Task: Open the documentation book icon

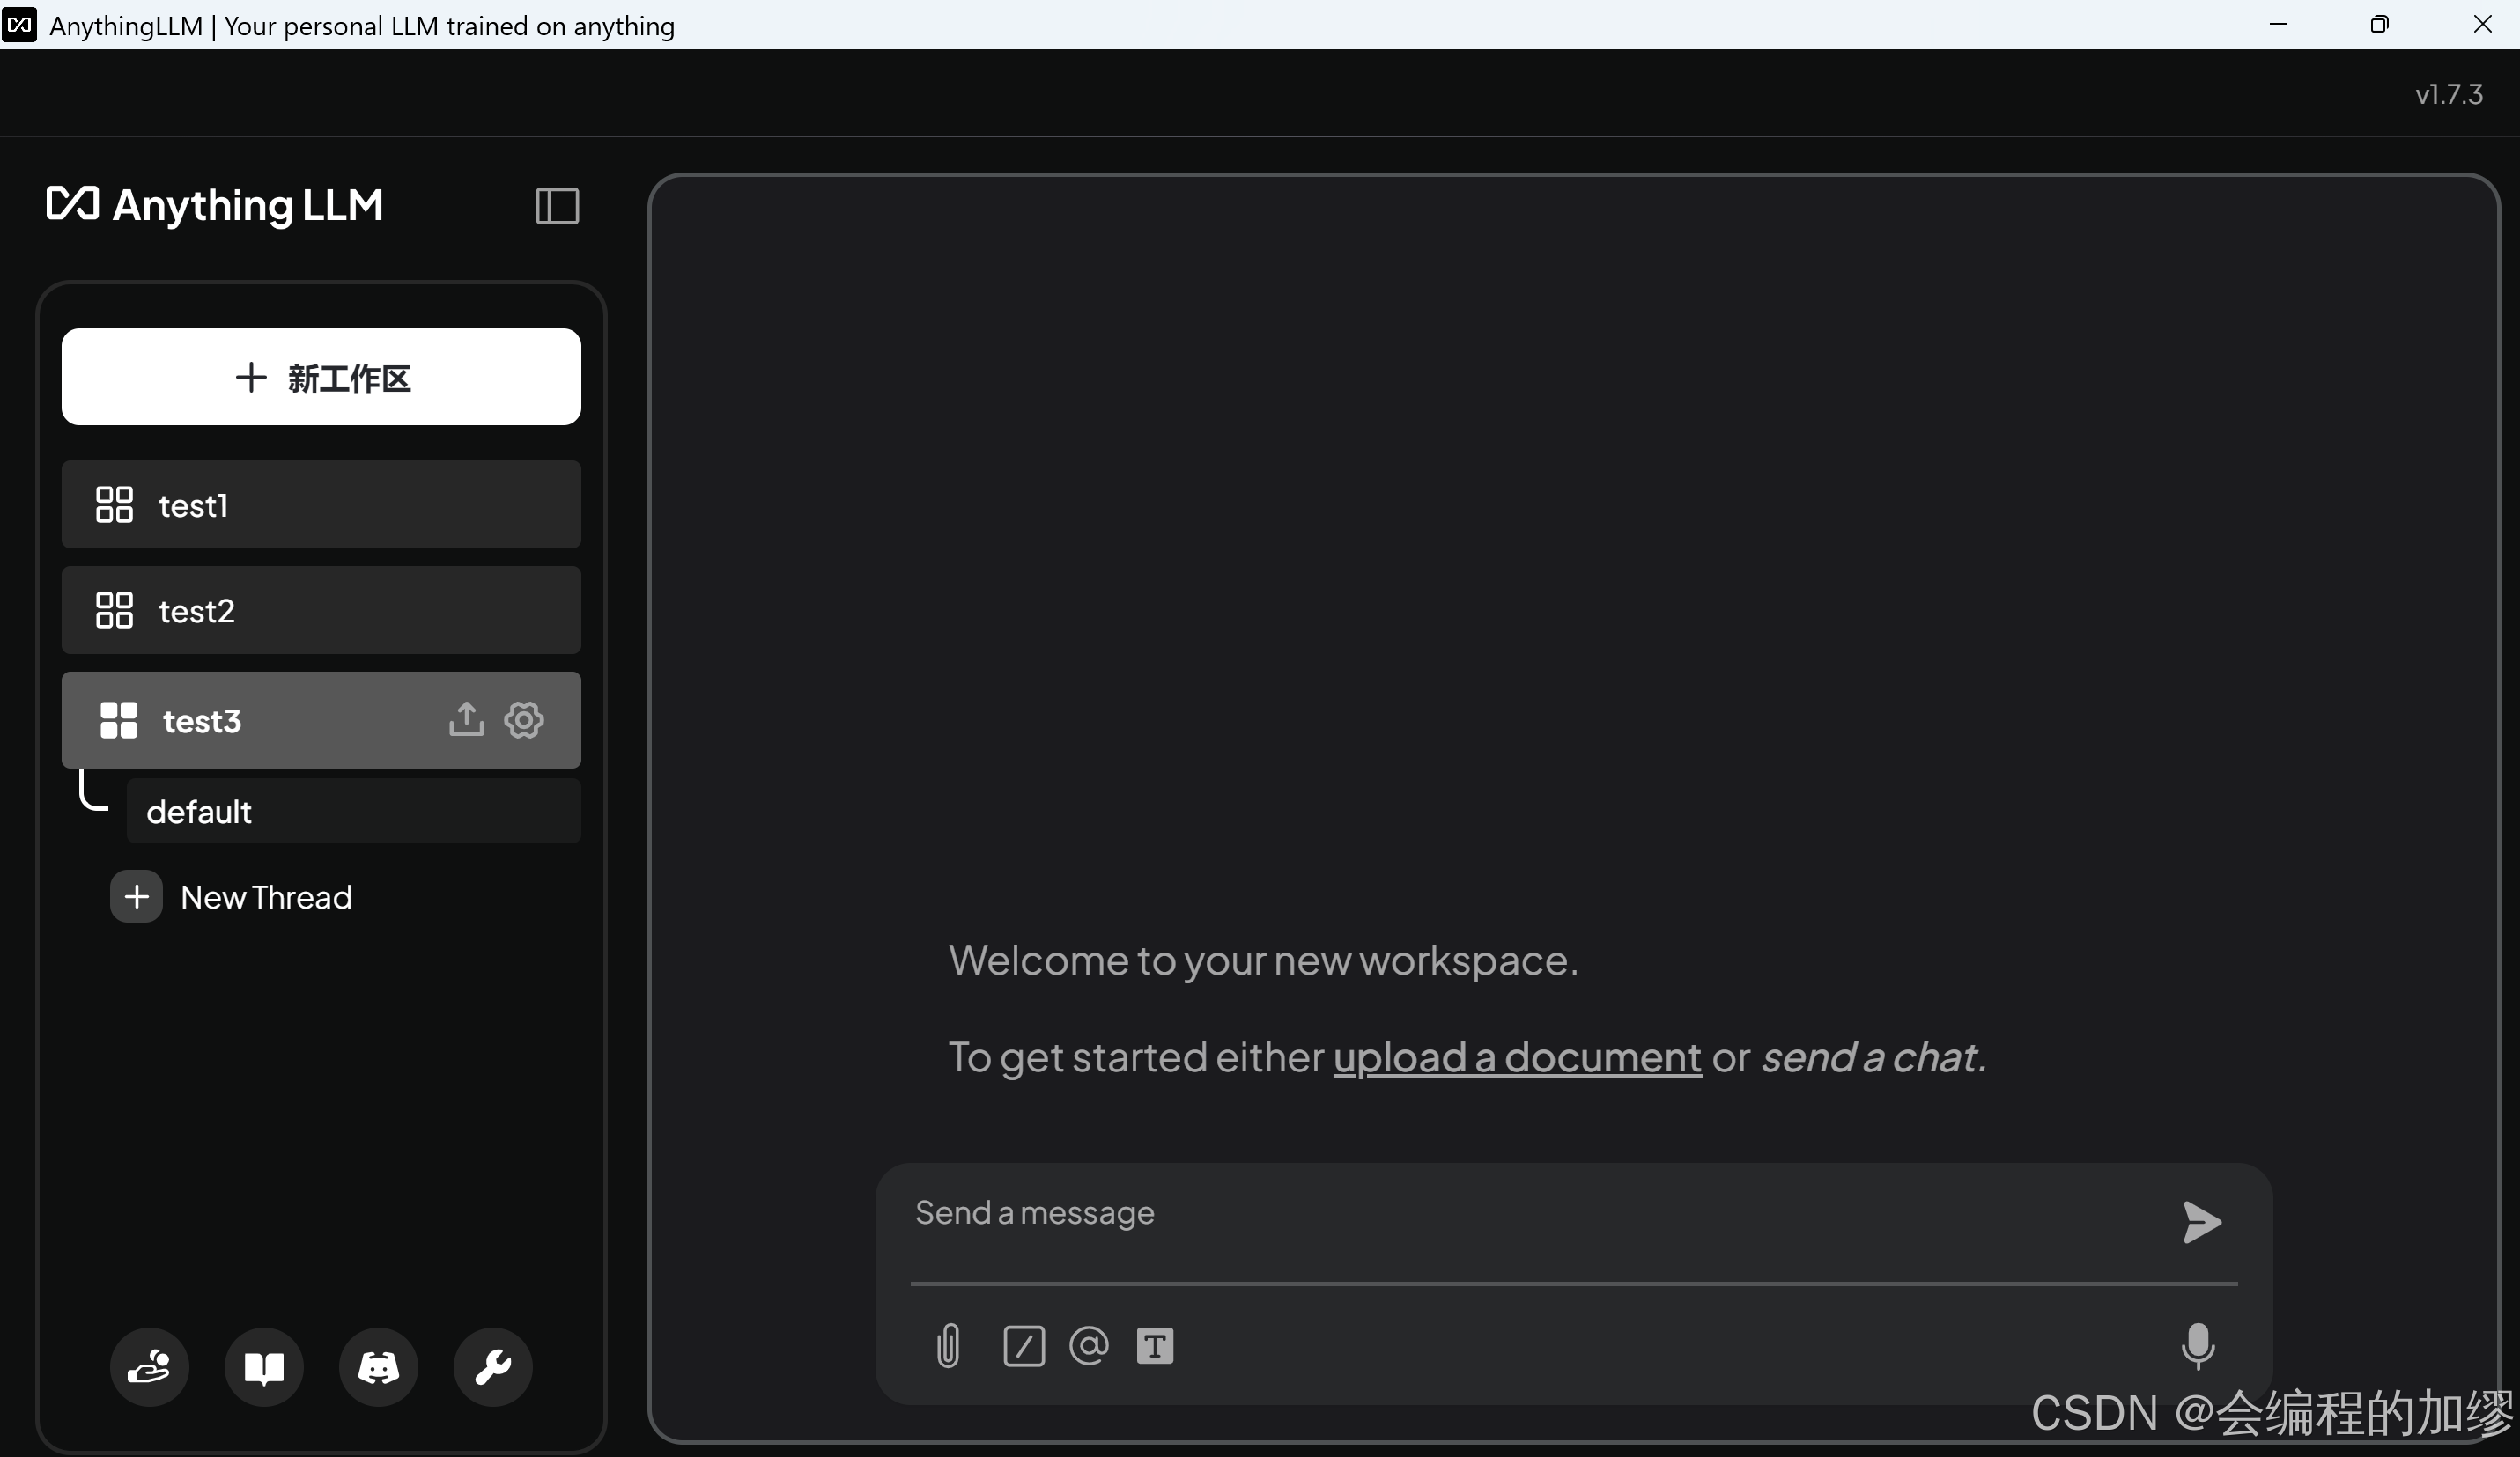Action: (264, 1367)
